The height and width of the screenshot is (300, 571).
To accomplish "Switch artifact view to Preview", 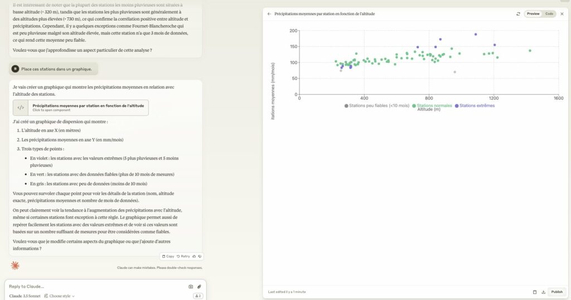I will [533, 14].
